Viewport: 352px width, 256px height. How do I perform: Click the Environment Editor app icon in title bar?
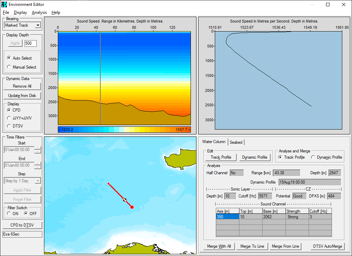[x=4, y=4]
